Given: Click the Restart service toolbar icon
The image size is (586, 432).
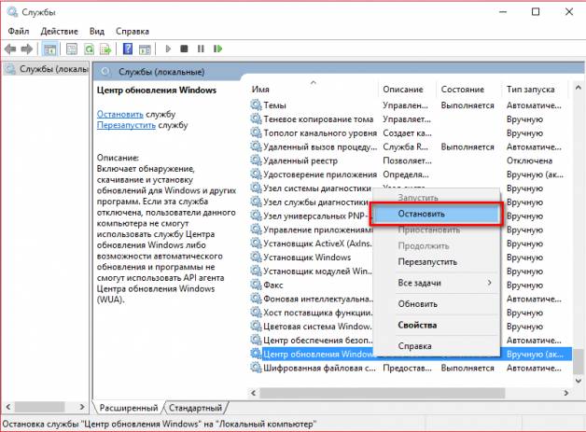Looking at the screenshot, I should (217, 49).
